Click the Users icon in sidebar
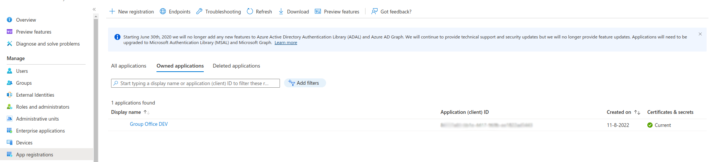 9,71
